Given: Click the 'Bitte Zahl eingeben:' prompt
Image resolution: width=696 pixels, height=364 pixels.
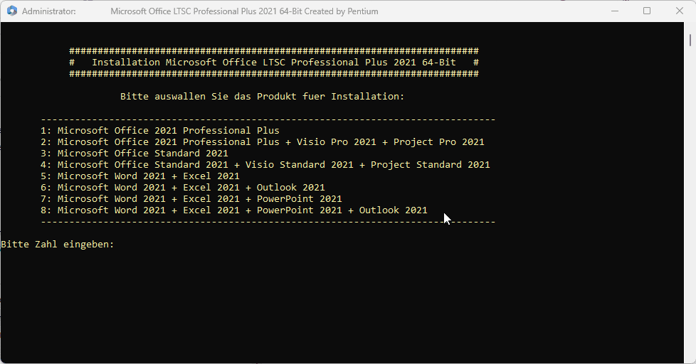Looking at the screenshot, I should pyautogui.click(x=58, y=245).
